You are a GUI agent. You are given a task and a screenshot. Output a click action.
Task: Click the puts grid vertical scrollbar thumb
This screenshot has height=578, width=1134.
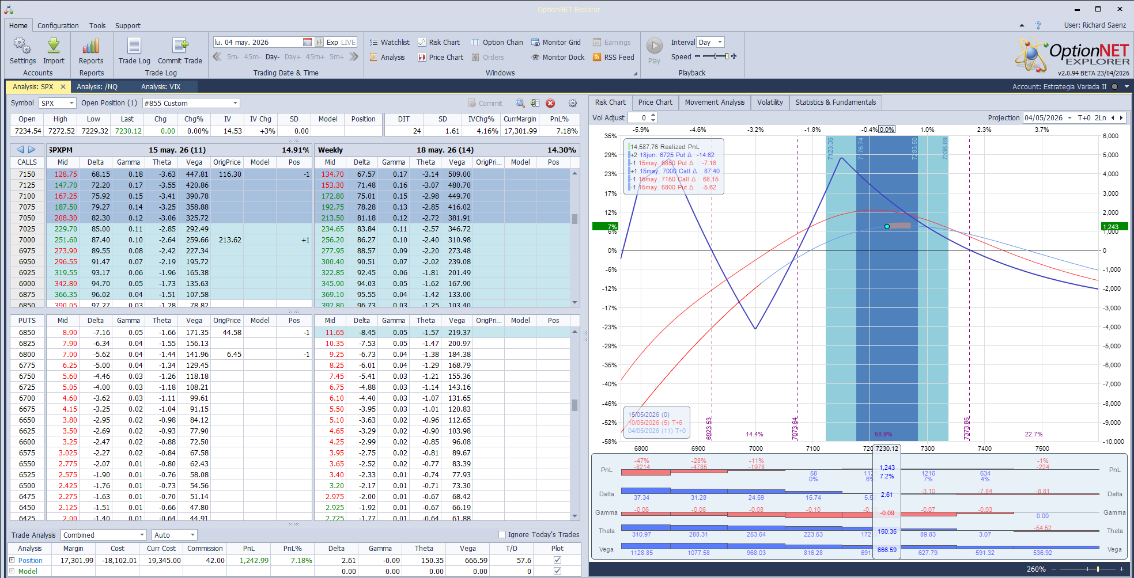click(x=574, y=405)
